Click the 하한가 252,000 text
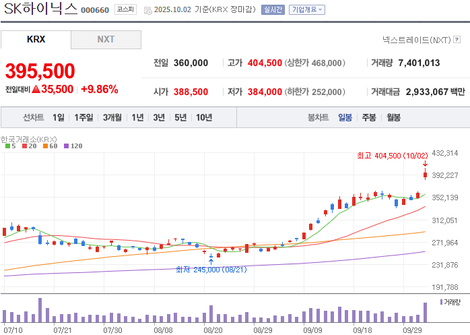Screen dimensions: 470x335 tap(314, 92)
